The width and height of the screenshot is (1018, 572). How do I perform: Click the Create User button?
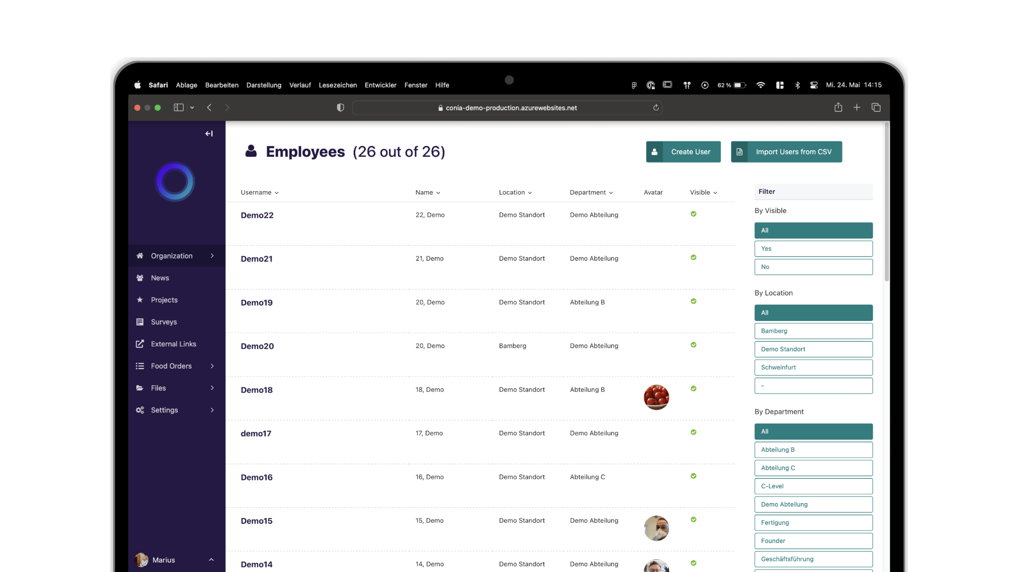pyautogui.click(x=683, y=152)
